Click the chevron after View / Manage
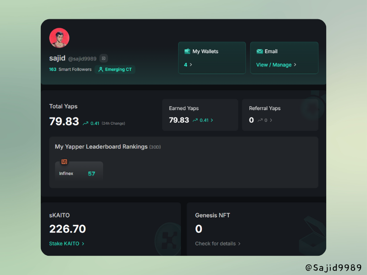Viewport: 367px width, 275px height. click(295, 65)
